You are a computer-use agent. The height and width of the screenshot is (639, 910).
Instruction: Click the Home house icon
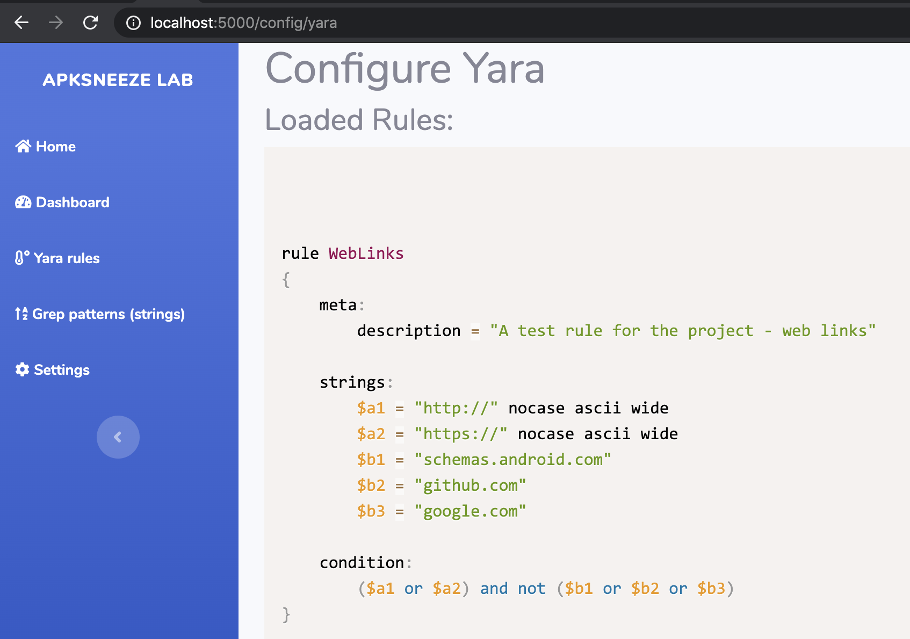coord(23,146)
